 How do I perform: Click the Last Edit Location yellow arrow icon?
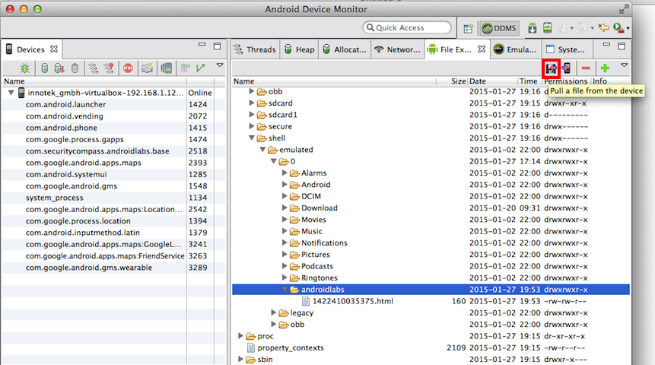pos(603,28)
